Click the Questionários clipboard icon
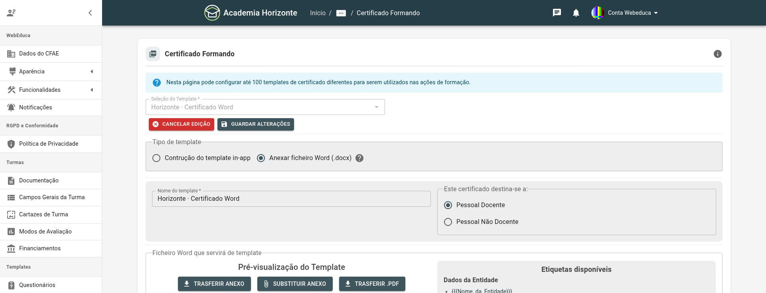This screenshot has width=766, height=293. pos(11,285)
